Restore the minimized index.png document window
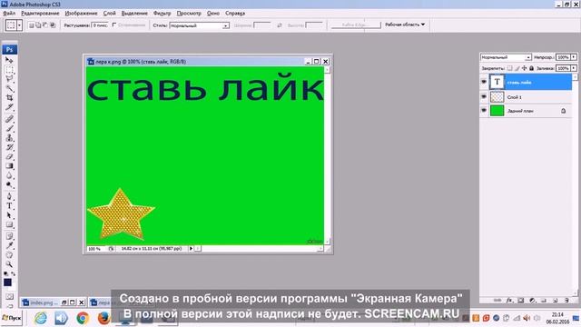This screenshot has width=581, height=327. pos(64,302)
